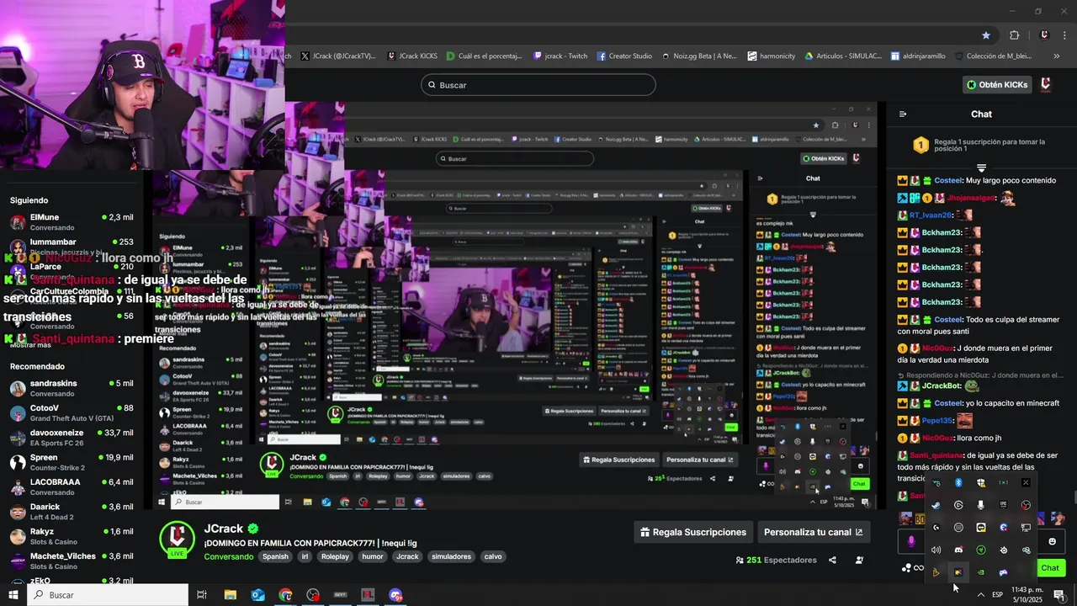The height and width of the screenshot is (606, 1077).
Task: Open the harmonicity bookmark
Action: pos(771,56)
